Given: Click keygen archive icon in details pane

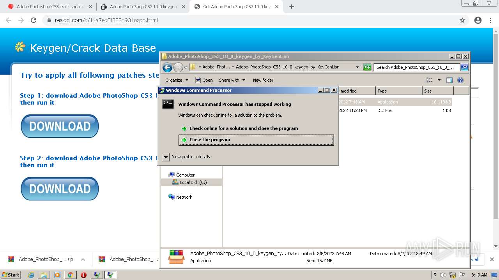Looking at the screenshot, I should 176,257.
